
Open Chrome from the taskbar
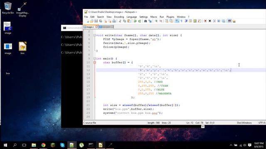pos(43,145)
